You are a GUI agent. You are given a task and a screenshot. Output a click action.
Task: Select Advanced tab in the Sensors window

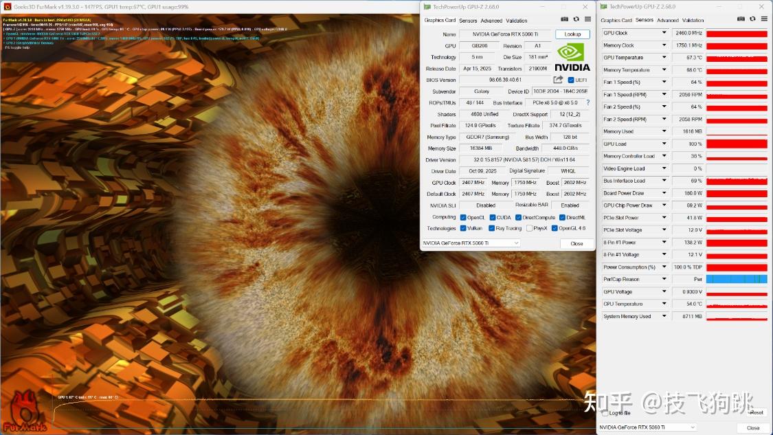(x=668, y=20)
